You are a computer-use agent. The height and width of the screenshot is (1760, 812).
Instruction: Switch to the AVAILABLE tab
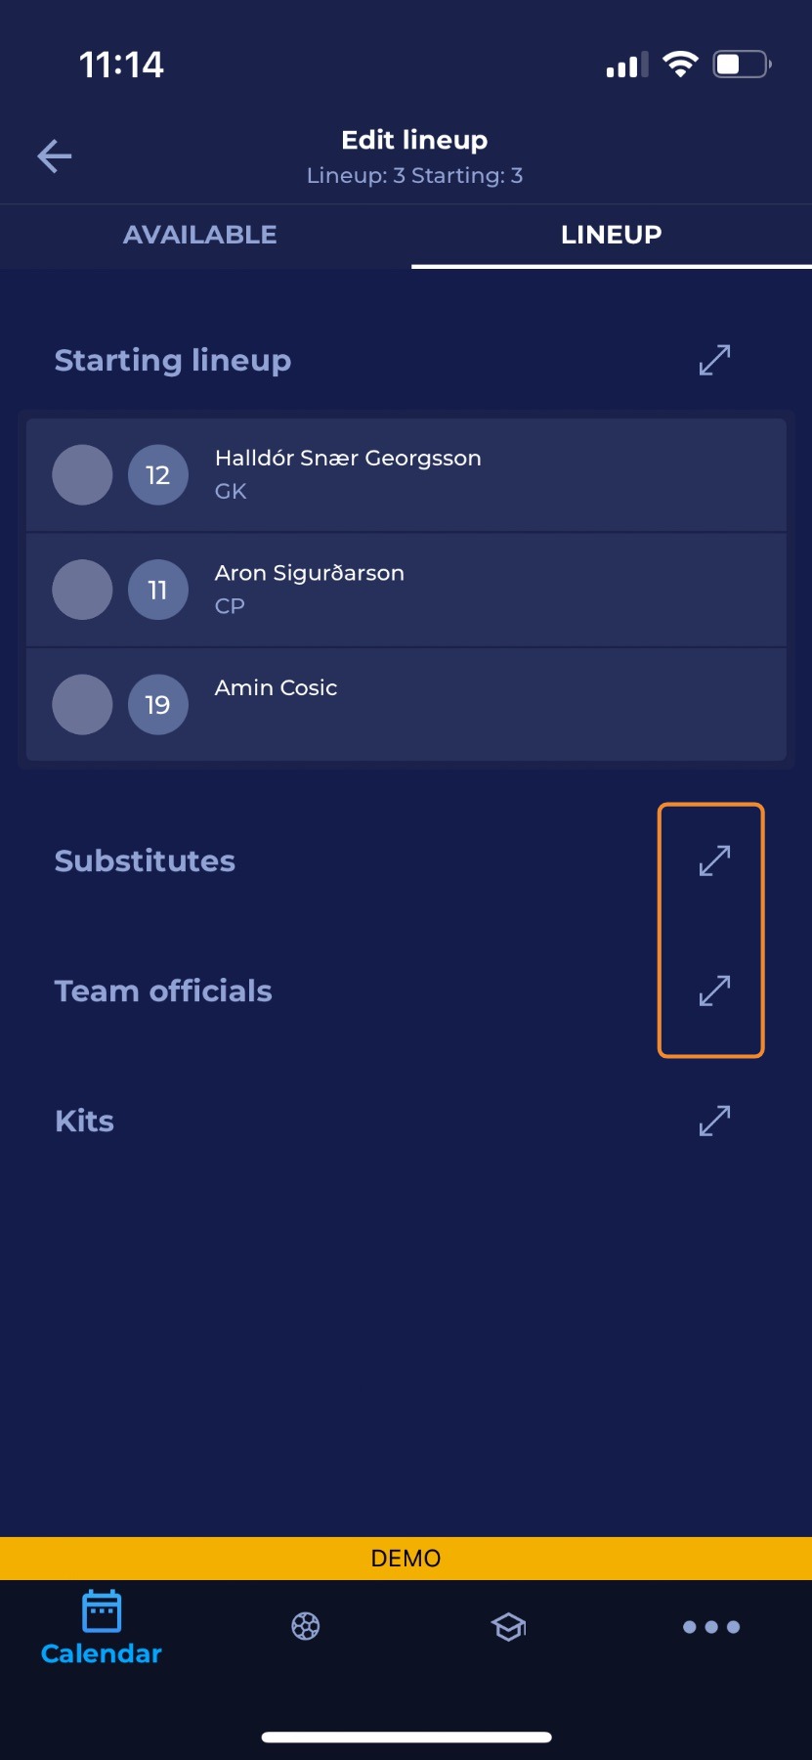pyautogui.click(x=200, y=235)
